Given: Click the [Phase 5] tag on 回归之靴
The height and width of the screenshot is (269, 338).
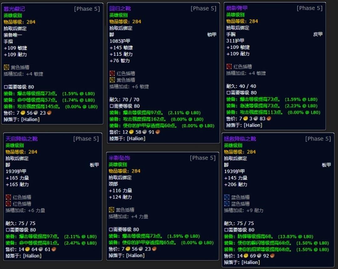Looking at the screenshot, I should click(203, 8).
